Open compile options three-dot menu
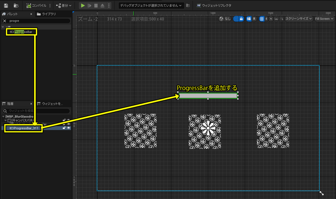 tap(50, 5)
